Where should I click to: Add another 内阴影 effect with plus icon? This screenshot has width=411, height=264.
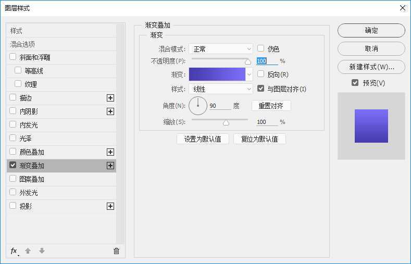[110, 111]
